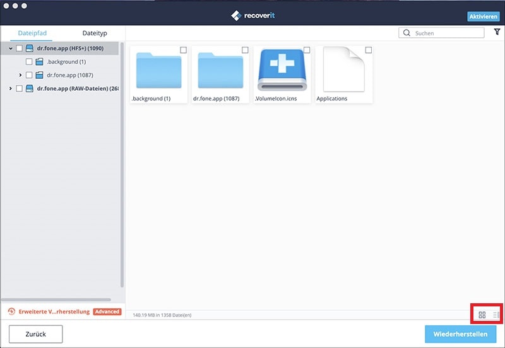505x348 pixels.
Task: Check the dr.fone.app (HFS+) checkbox
Action: [20, 49]
